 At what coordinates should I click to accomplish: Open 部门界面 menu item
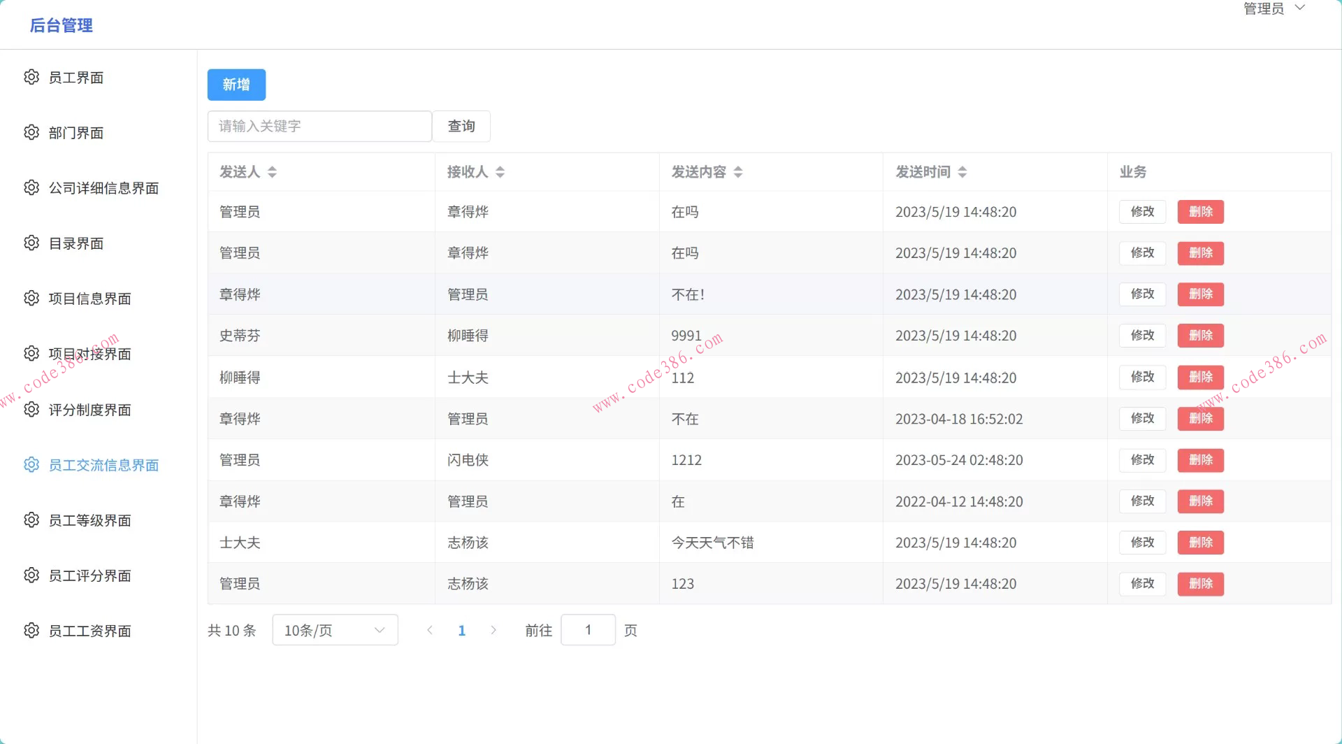coord(99,132)
